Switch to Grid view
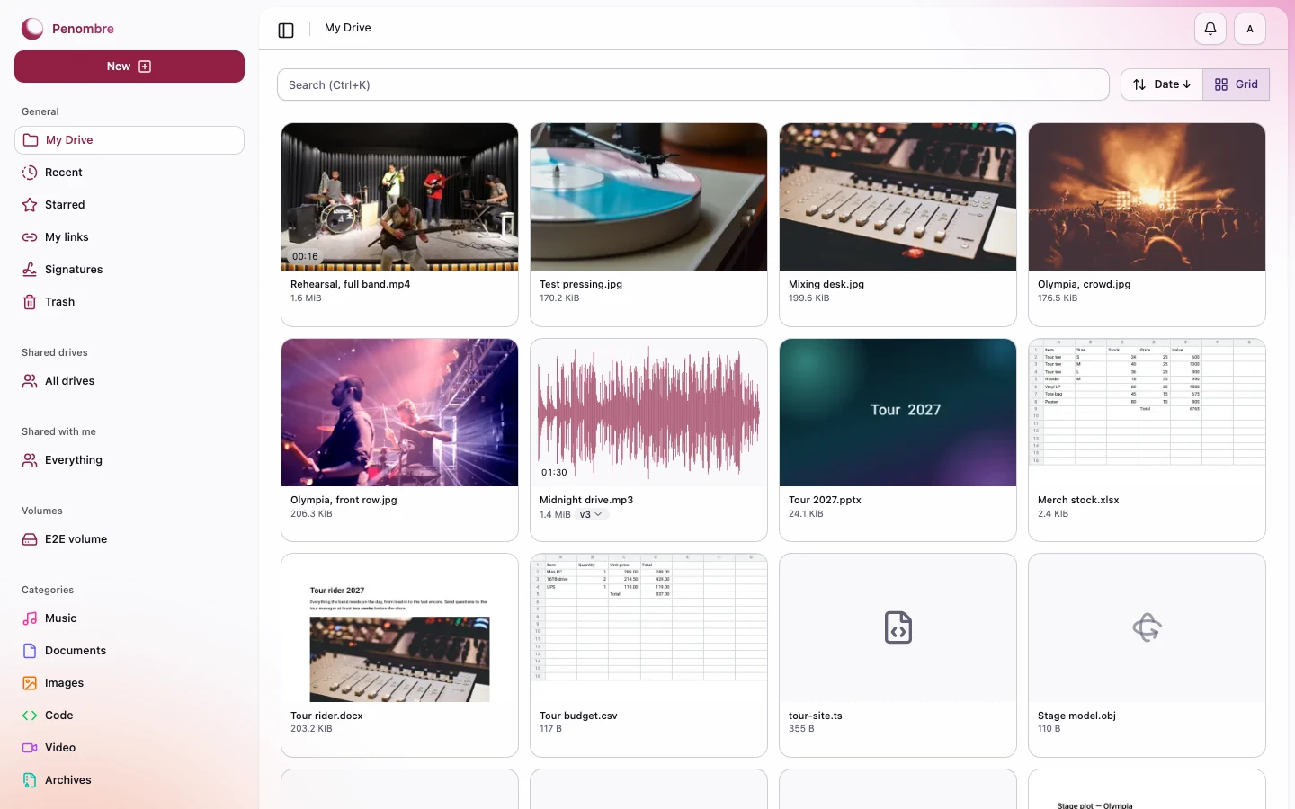 [1236, 84]
